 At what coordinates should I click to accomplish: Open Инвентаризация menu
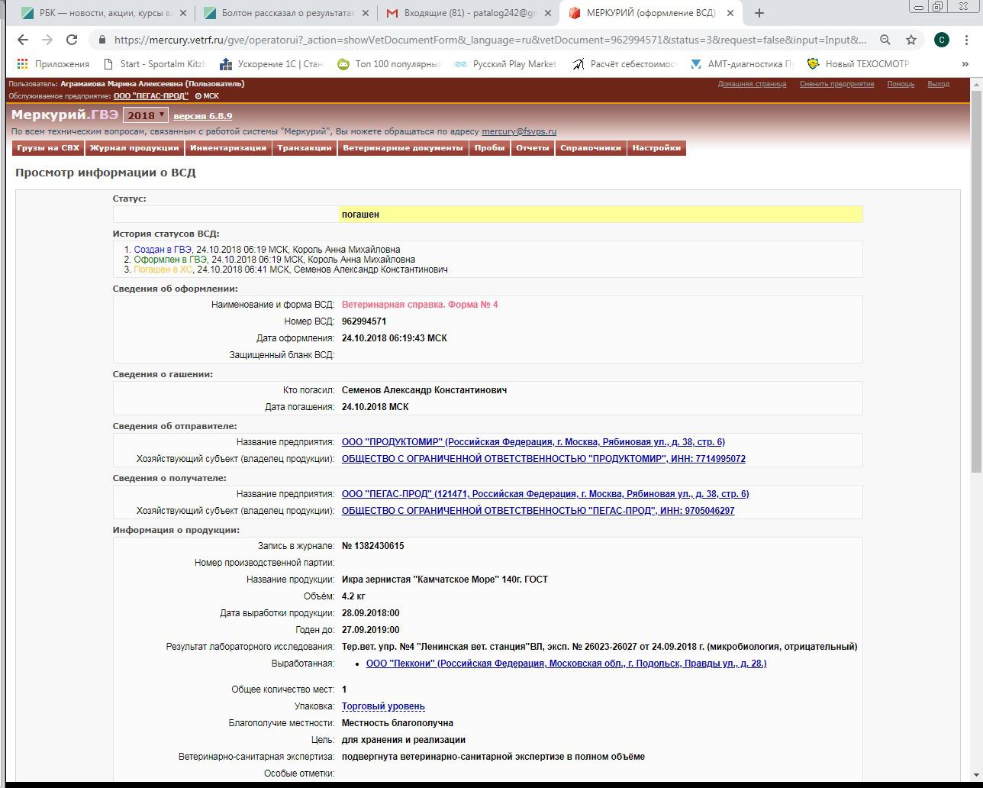(228, 148)
